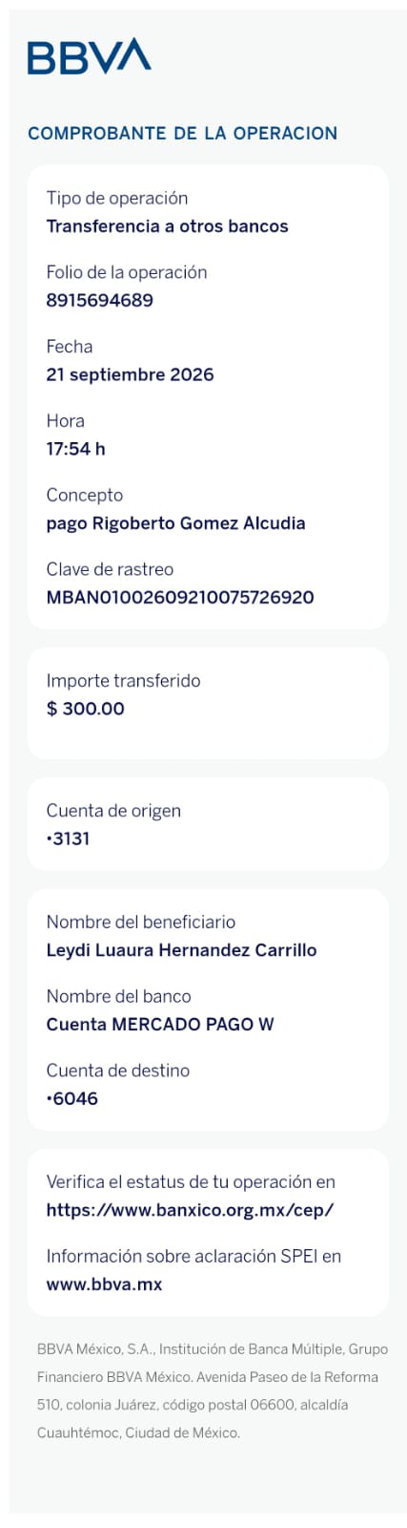Image resolution: width=407 pixels, height=1528 pixels.
Task: Click the destination account •6046
Action: pos(71,1098)
